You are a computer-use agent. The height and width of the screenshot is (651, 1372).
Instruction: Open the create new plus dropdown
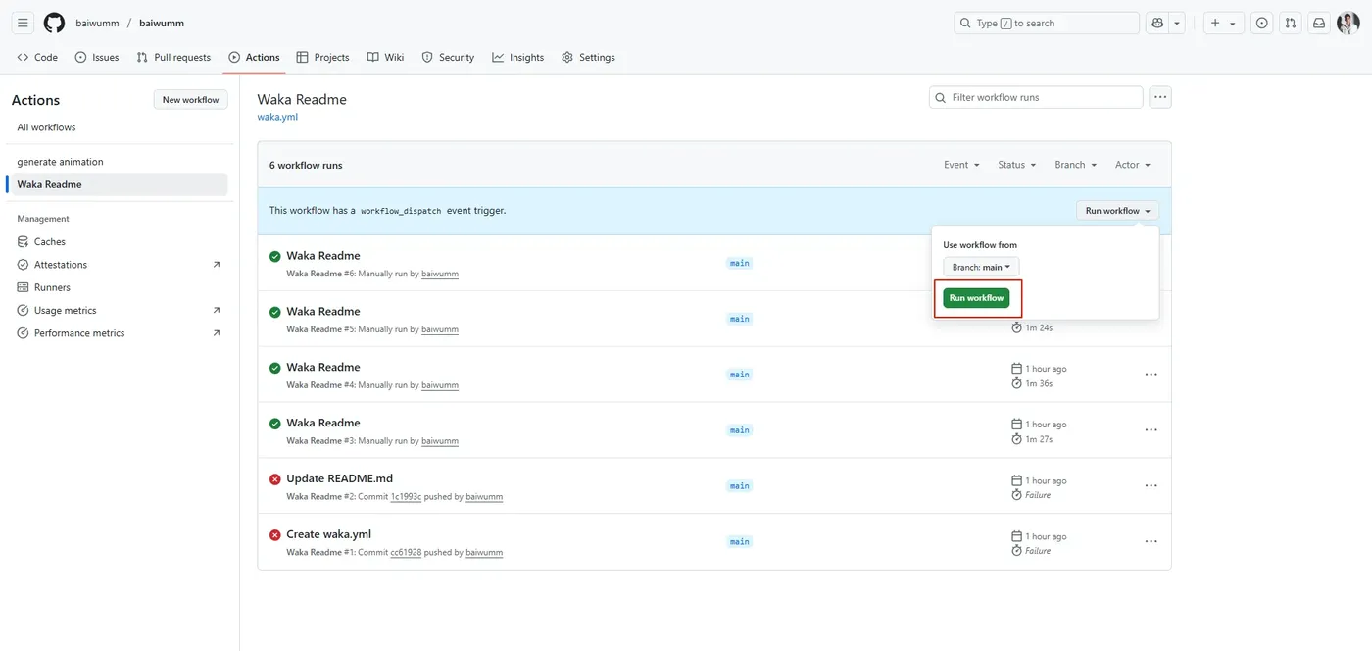[x=1224, y=23]
